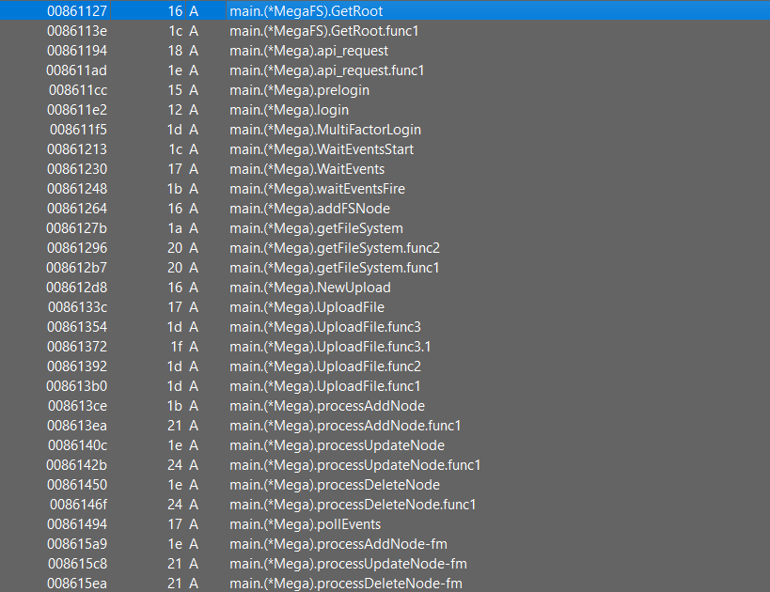770x592 pixels.
Task: Select address 00861494
Action: [76, 524]
